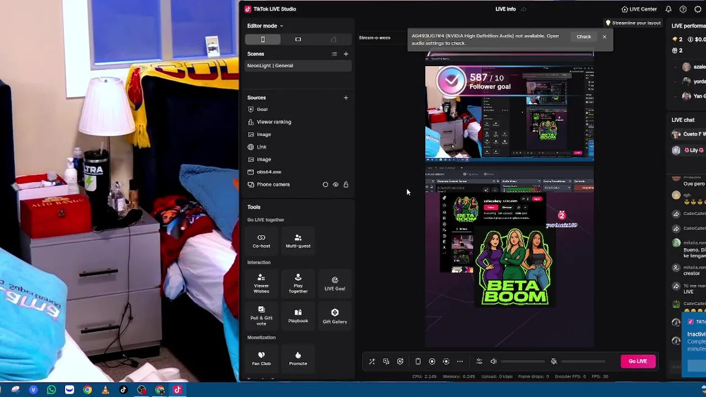Image resolution: width=706 pixels, height=397 pixels.
Task: Adjust the speaker volume slider
Action: 522,362
